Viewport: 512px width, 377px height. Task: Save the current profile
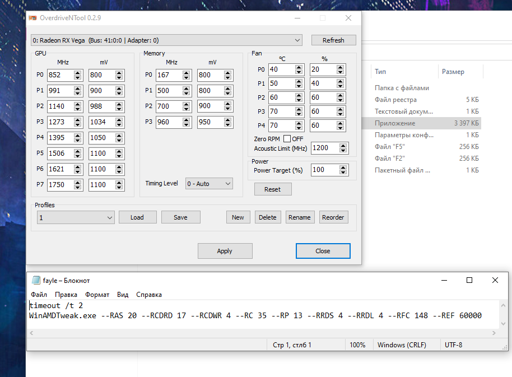tap(180, 217)
